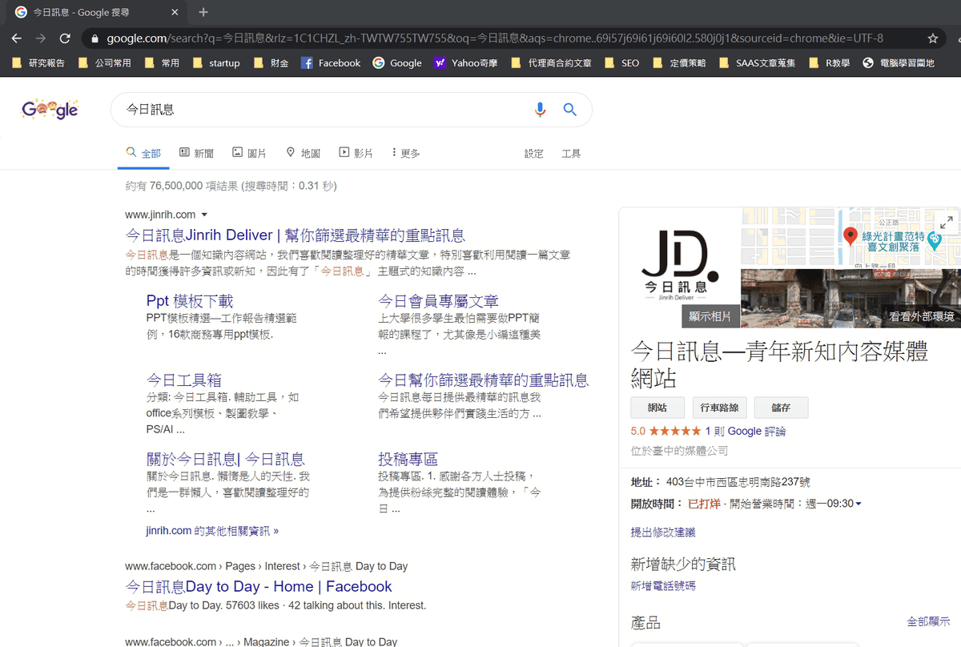Viewport: 961px width, 647px height.
Task: Open the startup bookmark folder
Action: [x=216, y=62]
